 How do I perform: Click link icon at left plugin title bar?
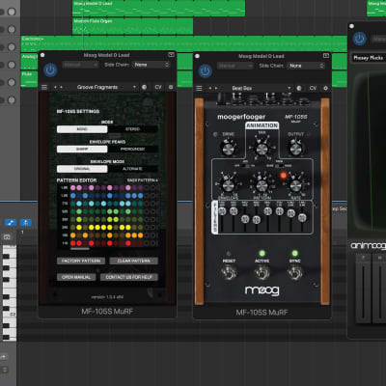click(x=171, y=55)
